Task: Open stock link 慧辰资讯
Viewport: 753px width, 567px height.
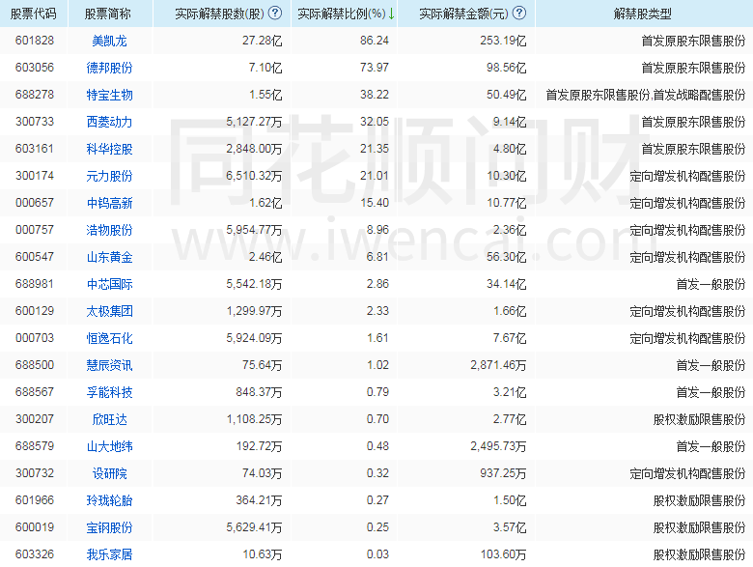Action: [x=109, y=365]
